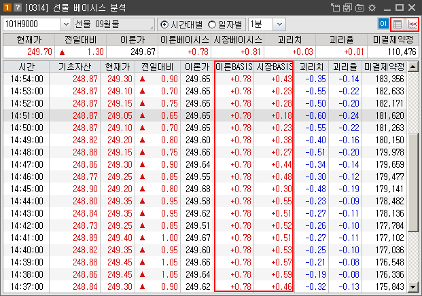Click the 101H9000 code input field
The height and width of the screenshot is (296, 422).
[31, 24]
